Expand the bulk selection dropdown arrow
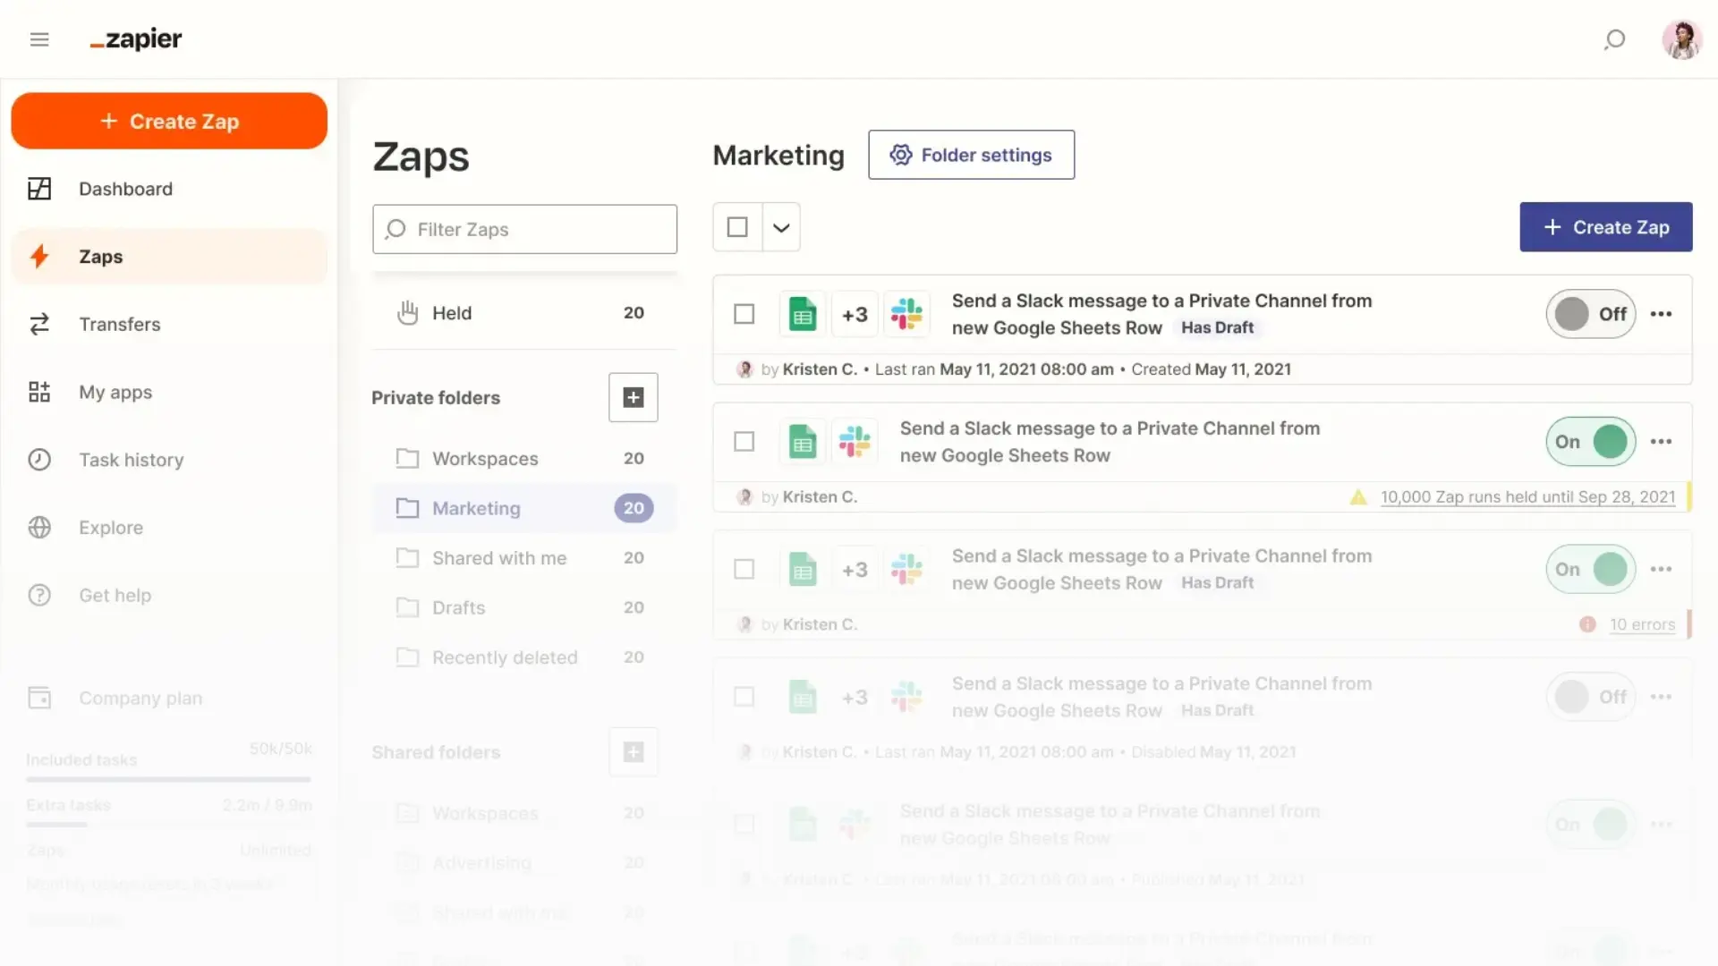 (781, 227)
